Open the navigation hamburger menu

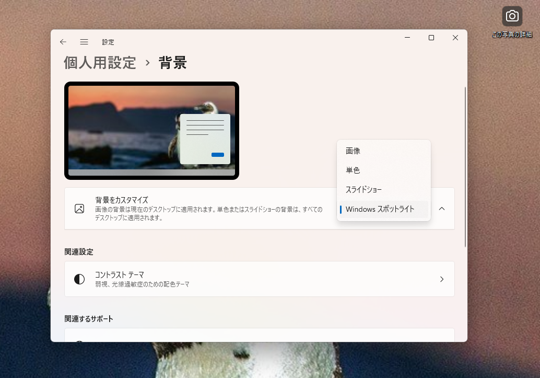pyautogui.click(x=84, y=42)
